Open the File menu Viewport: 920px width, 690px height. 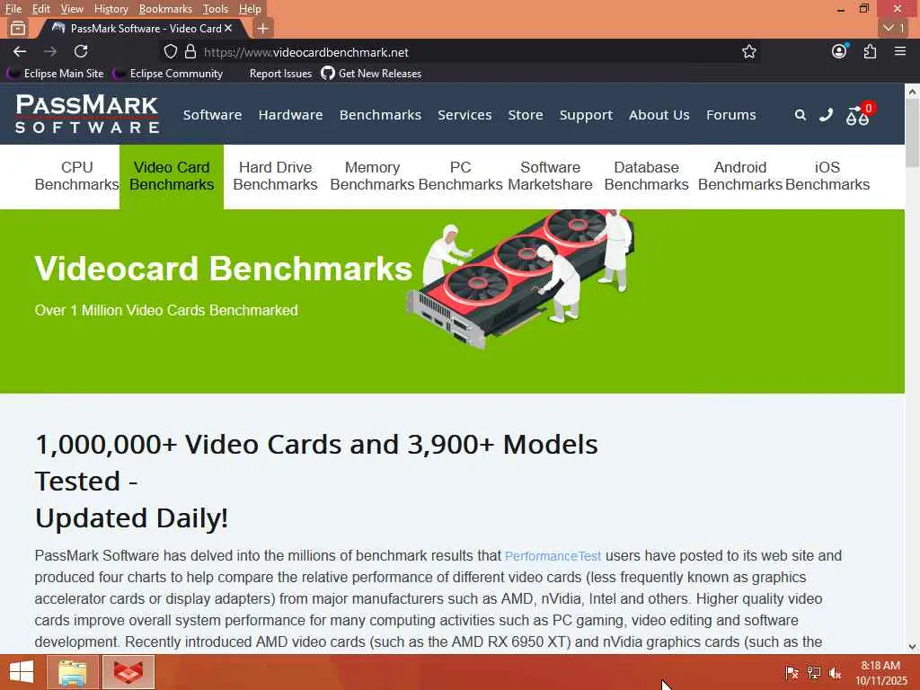pyautogui.click(x=13, y=9)
